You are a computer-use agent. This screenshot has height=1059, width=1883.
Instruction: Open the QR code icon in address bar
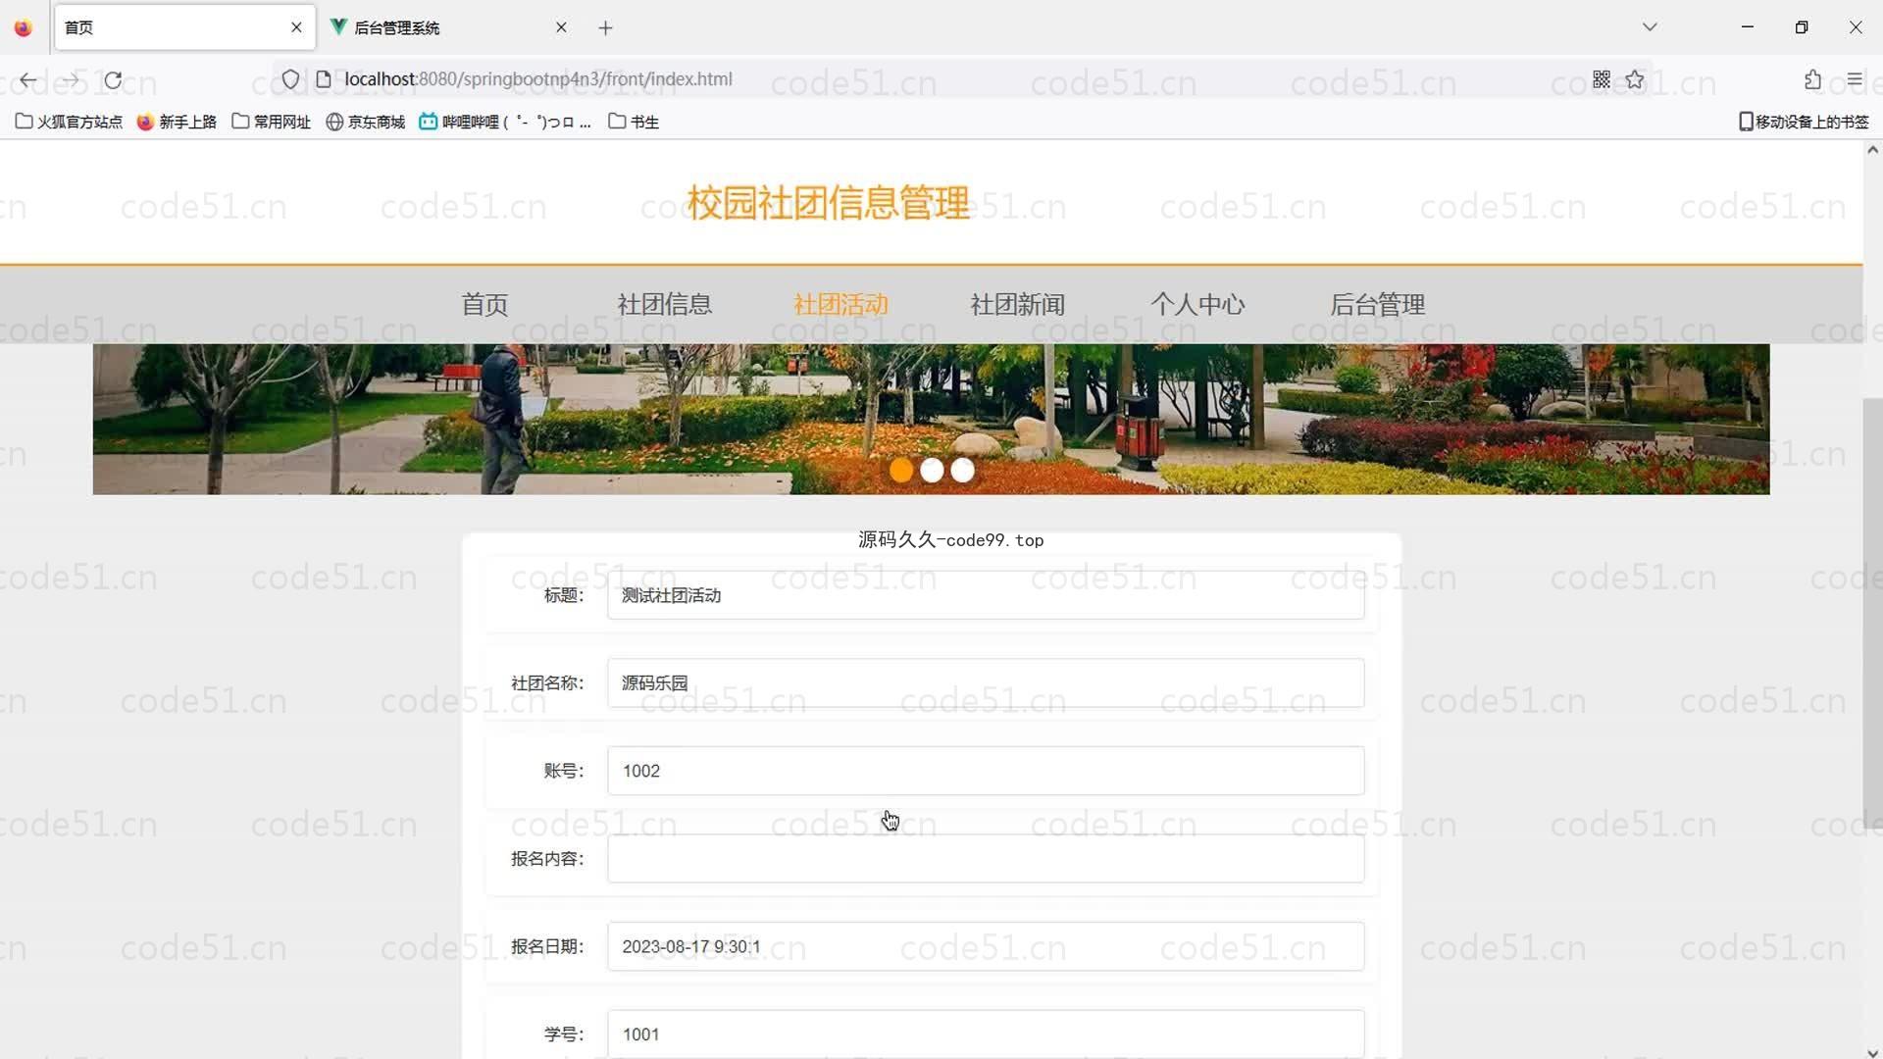(x=1602, y=79)
